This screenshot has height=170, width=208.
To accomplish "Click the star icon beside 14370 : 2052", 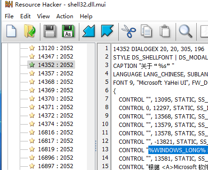I will click(32, 99).
